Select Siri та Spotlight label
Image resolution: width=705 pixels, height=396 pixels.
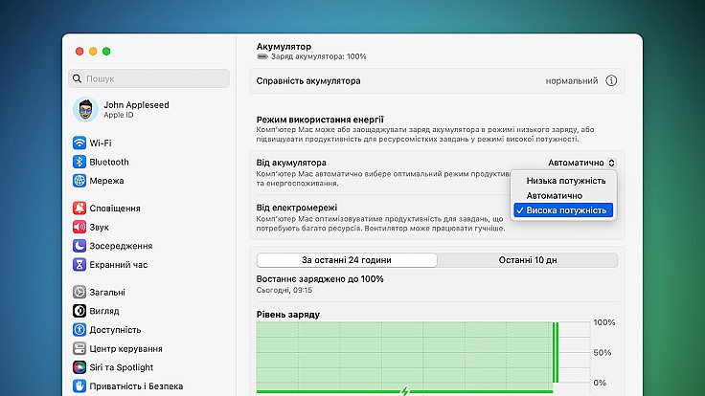pos(122,367)
